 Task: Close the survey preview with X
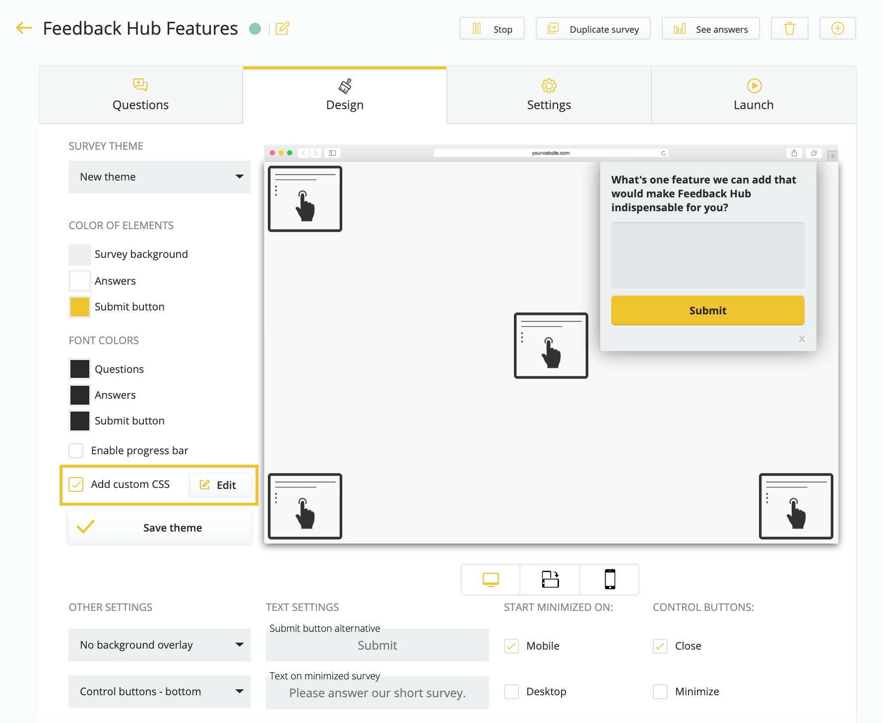[x=802, y=339]
